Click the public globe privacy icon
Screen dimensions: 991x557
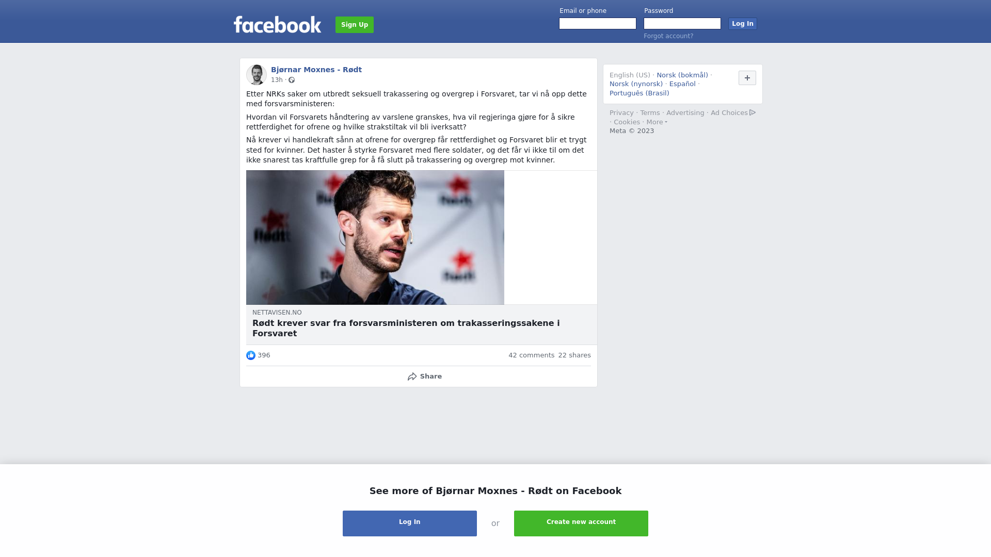click(292, 80)
